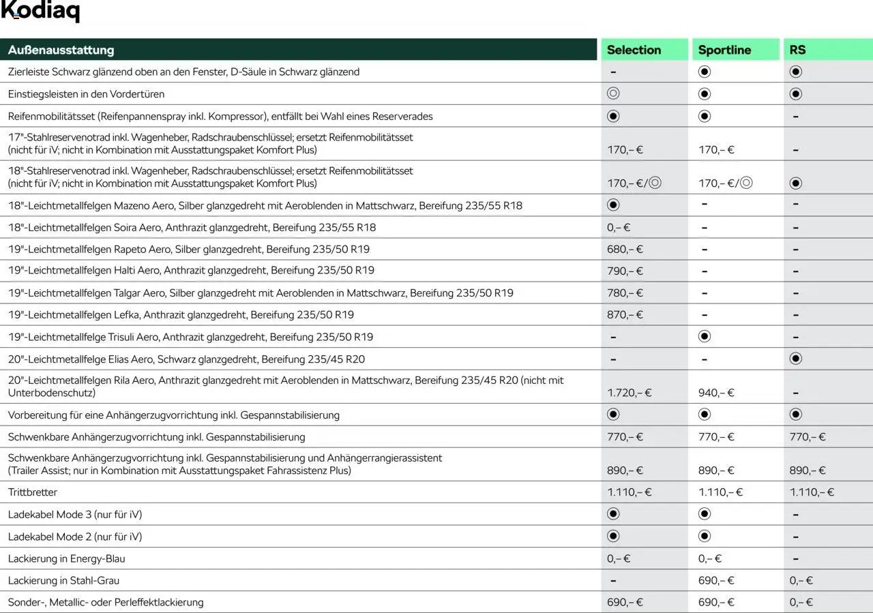
Task: Click RS price 1.110,– € for Trittbretter
Action: click(812, 492)
